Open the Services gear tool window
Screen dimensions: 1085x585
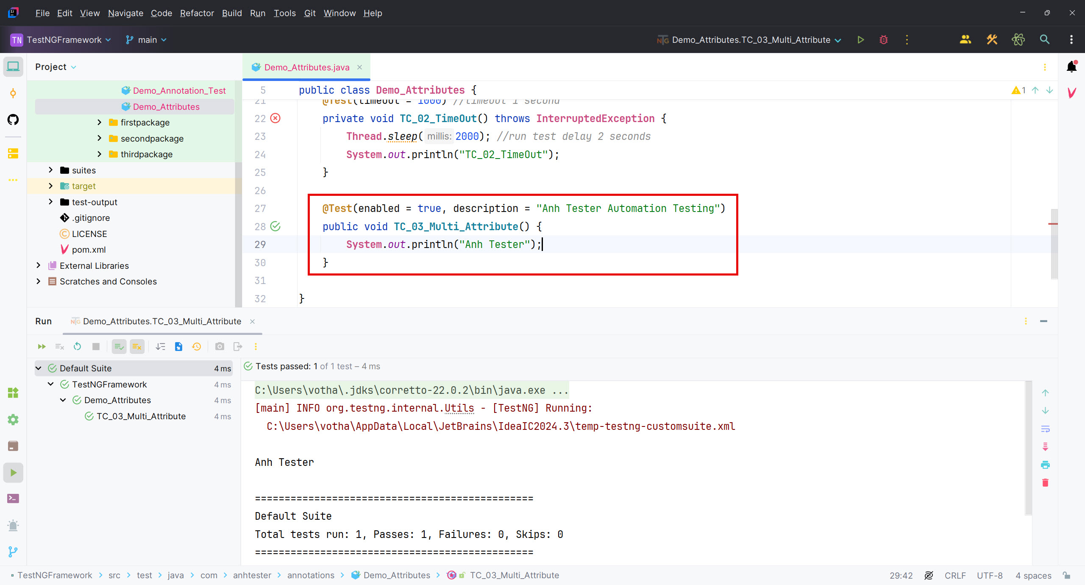pos(13,419)
